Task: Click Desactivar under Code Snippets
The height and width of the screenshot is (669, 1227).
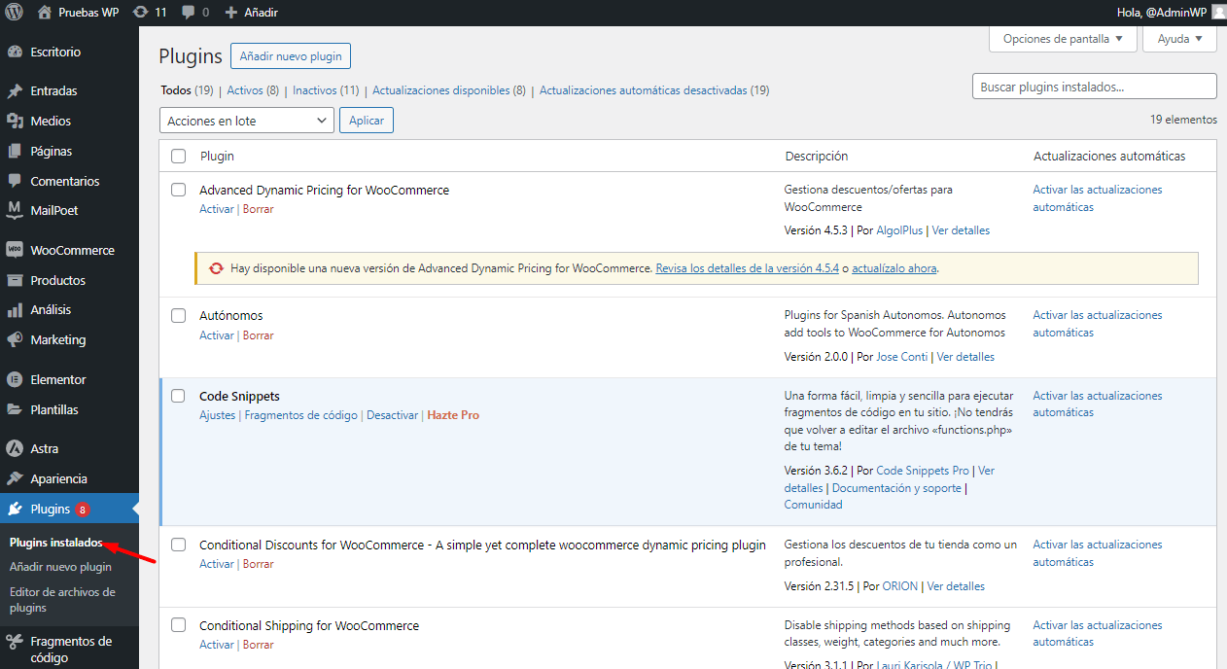Action: click(x=392, y=415)
